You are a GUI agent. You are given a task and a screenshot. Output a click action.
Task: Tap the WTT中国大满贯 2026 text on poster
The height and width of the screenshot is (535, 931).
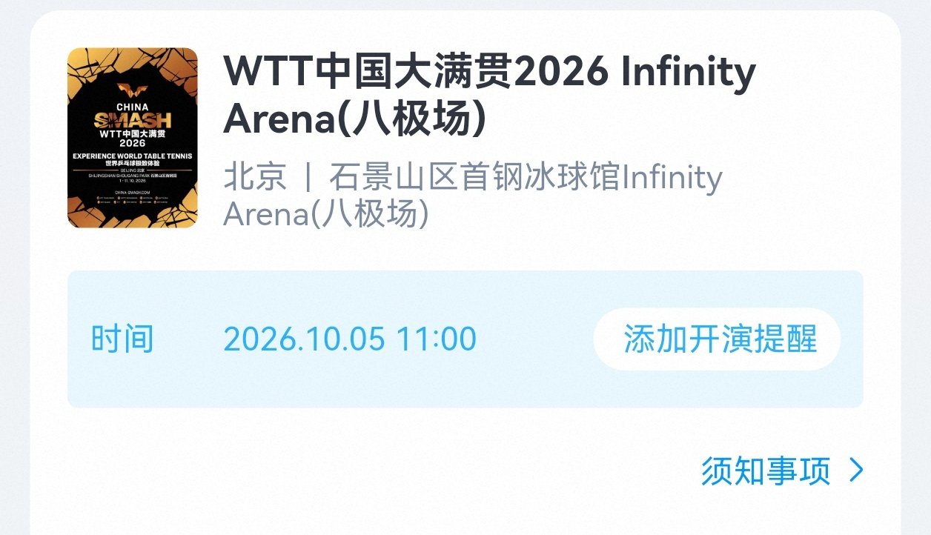(x=132, y=139)
